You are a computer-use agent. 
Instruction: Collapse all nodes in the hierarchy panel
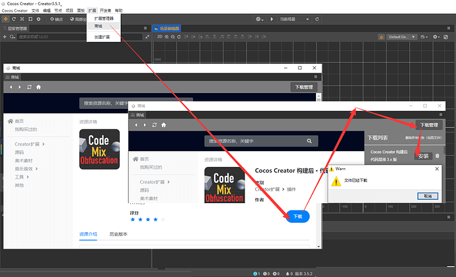[x=147, y=37]
